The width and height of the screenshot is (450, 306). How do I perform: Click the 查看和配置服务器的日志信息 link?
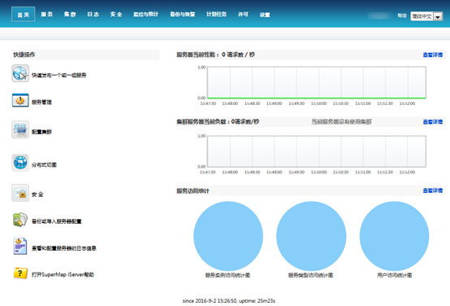[64, 248]
